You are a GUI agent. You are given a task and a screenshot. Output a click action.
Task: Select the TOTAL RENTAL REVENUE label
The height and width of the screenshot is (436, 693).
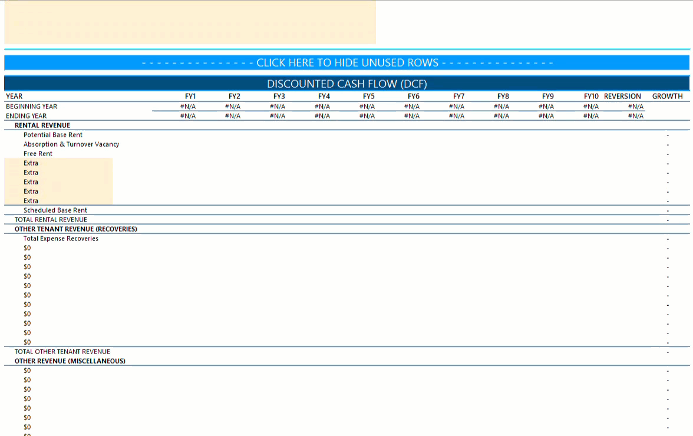51,220
